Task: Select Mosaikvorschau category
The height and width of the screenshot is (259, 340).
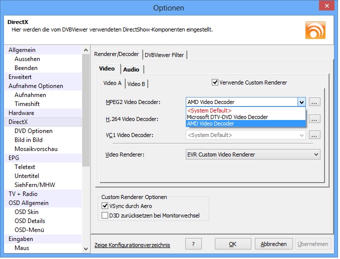Action: (x=44, y=149)
